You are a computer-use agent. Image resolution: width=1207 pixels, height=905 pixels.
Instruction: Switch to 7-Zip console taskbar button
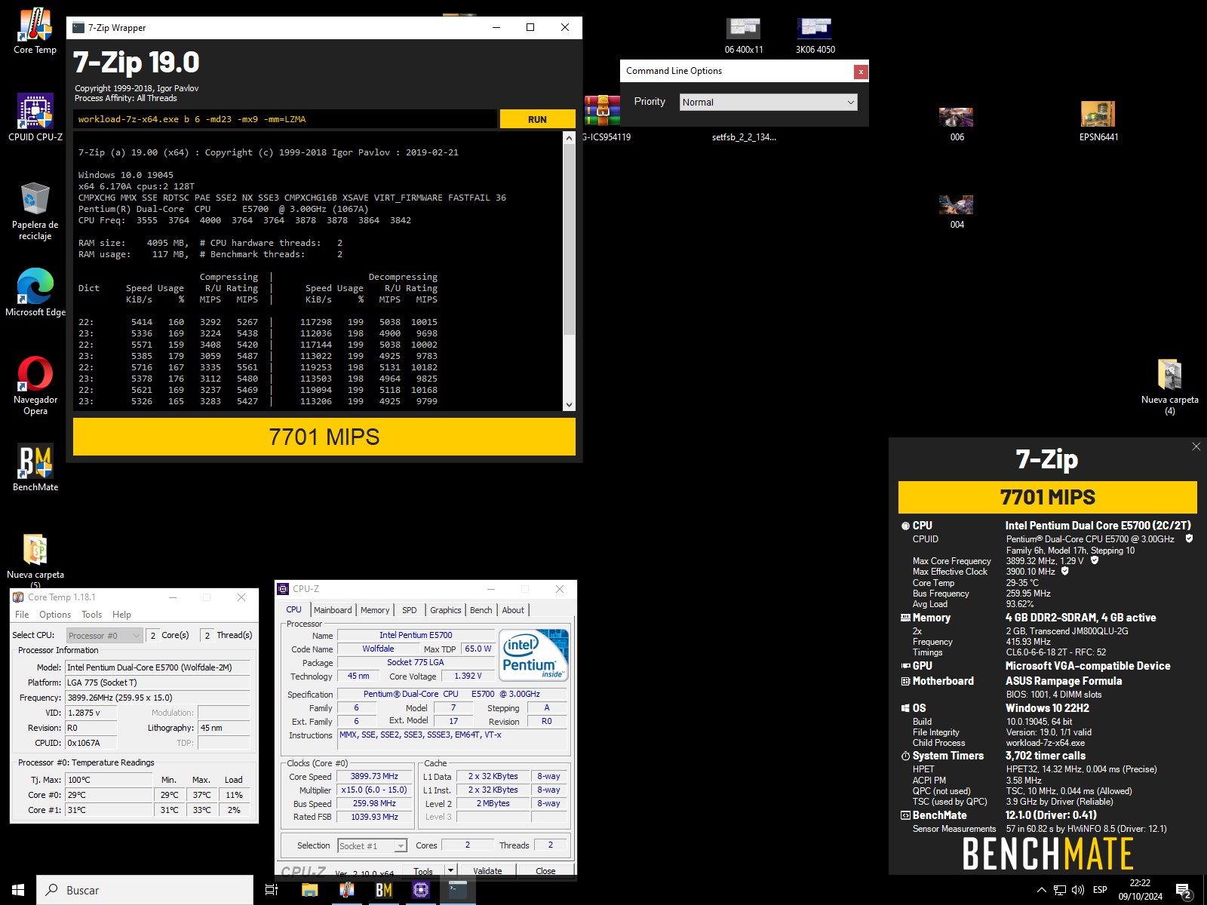458,890
